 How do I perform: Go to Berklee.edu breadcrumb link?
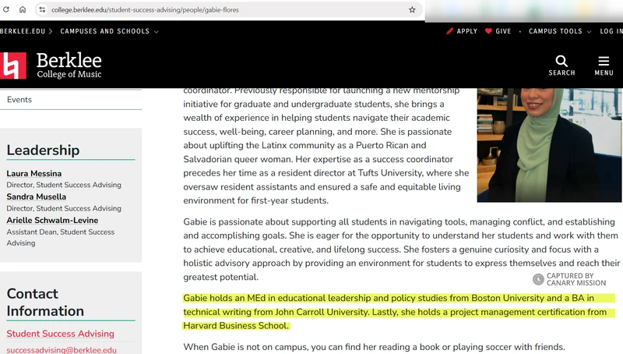click(23, 31)
